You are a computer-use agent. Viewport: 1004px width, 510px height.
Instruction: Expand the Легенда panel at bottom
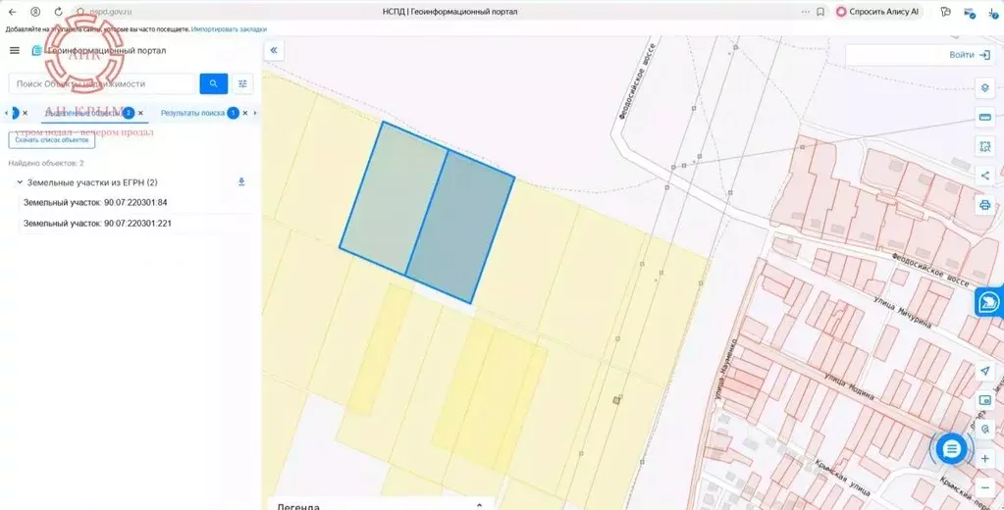click(x=479, y=505)
